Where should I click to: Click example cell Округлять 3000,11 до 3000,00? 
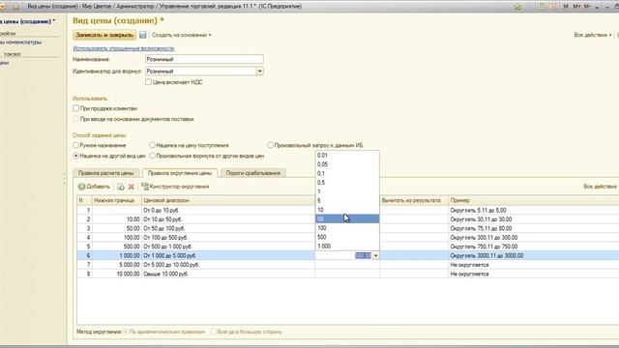click(x=533, y=255)
